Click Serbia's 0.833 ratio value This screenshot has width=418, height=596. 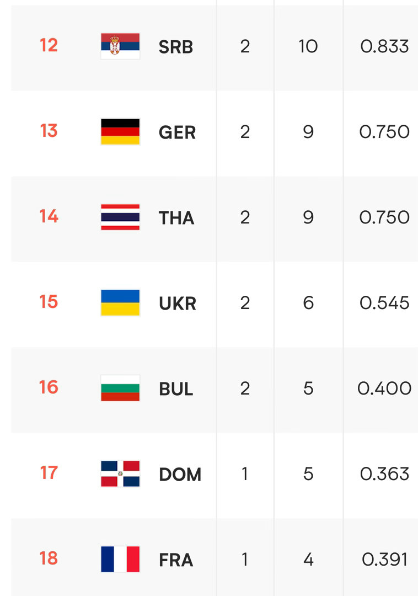point(384,46)
